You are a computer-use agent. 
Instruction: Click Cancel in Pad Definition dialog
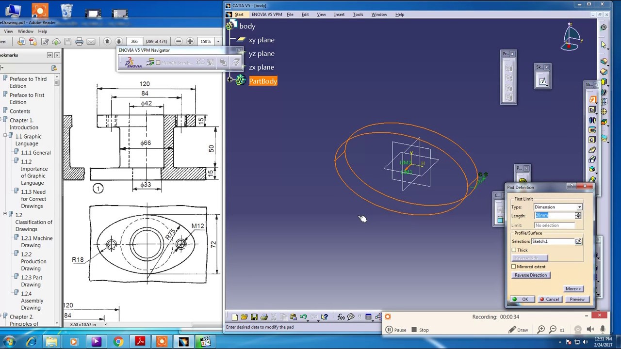pos(549,300)
